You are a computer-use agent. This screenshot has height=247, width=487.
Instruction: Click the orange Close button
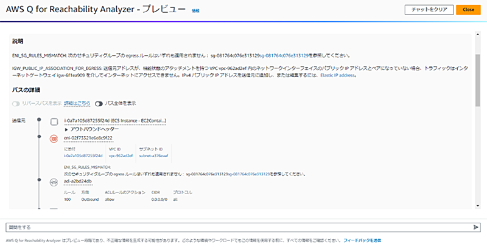pyautogui.click(x=468, y=10)
